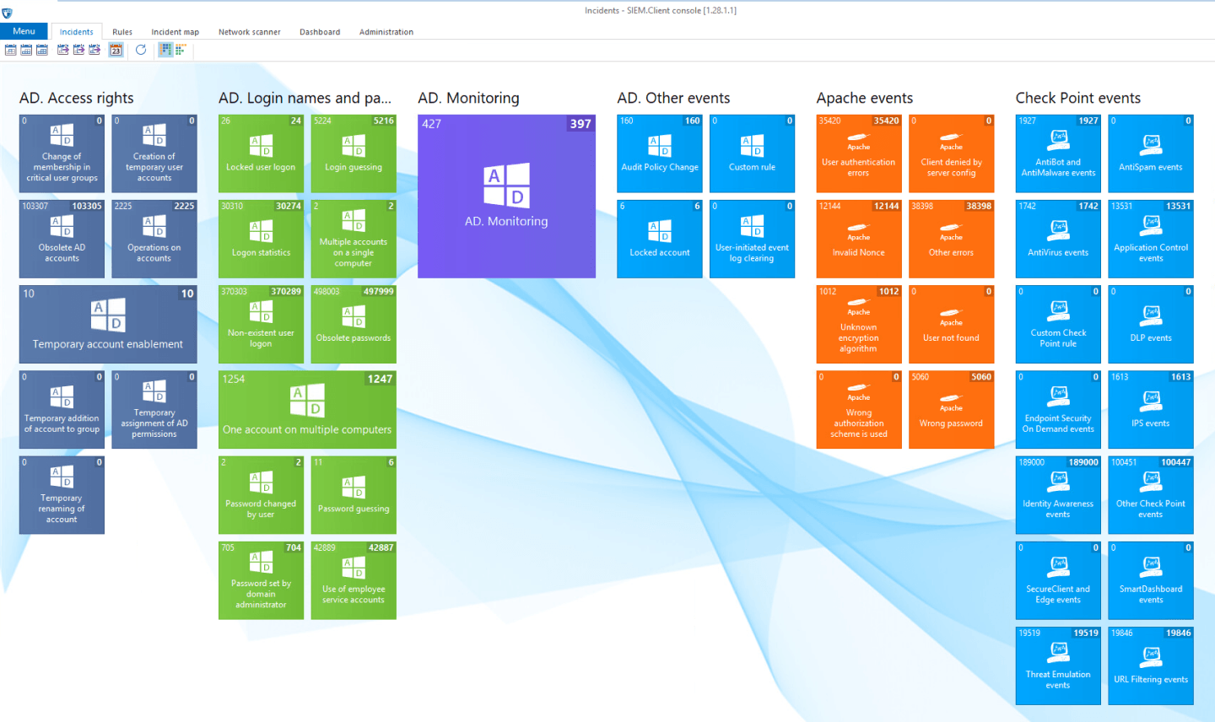Click the first calendar arrow icon
Viewport: 1215px width, 722px height.
pos(63,50)
